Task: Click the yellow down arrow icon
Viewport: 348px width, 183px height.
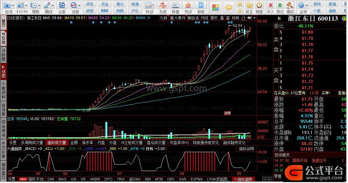Action: tap(240, 10)
